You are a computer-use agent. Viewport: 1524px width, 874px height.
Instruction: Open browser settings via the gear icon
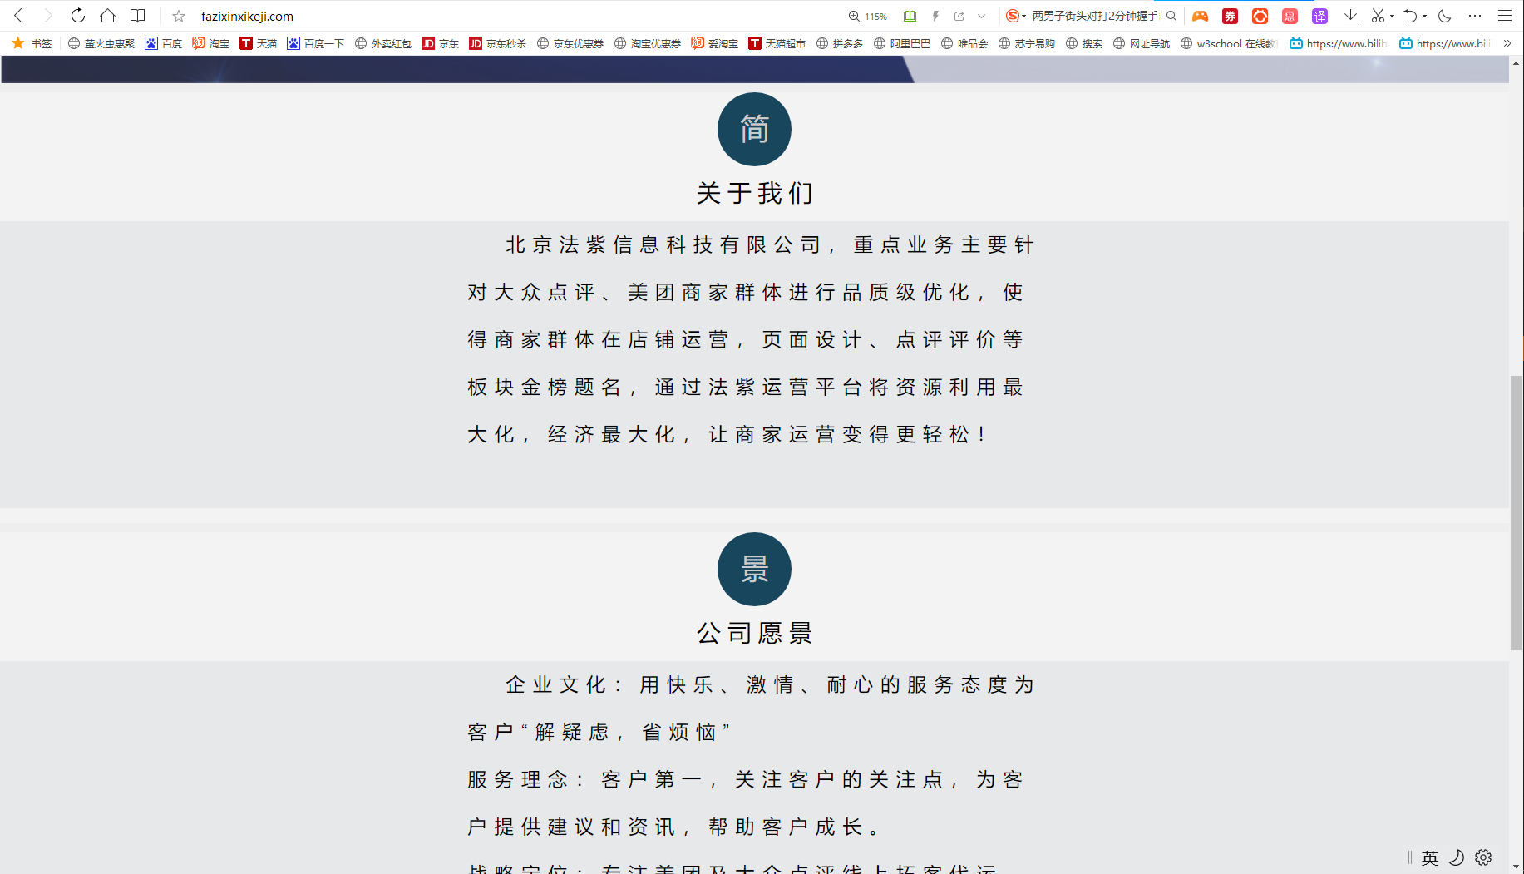(x=1483, y=857)
